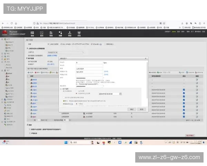Tick the allow multiple simultaneous logins checkbox
207x166 pixels.
tap(63, 98)
